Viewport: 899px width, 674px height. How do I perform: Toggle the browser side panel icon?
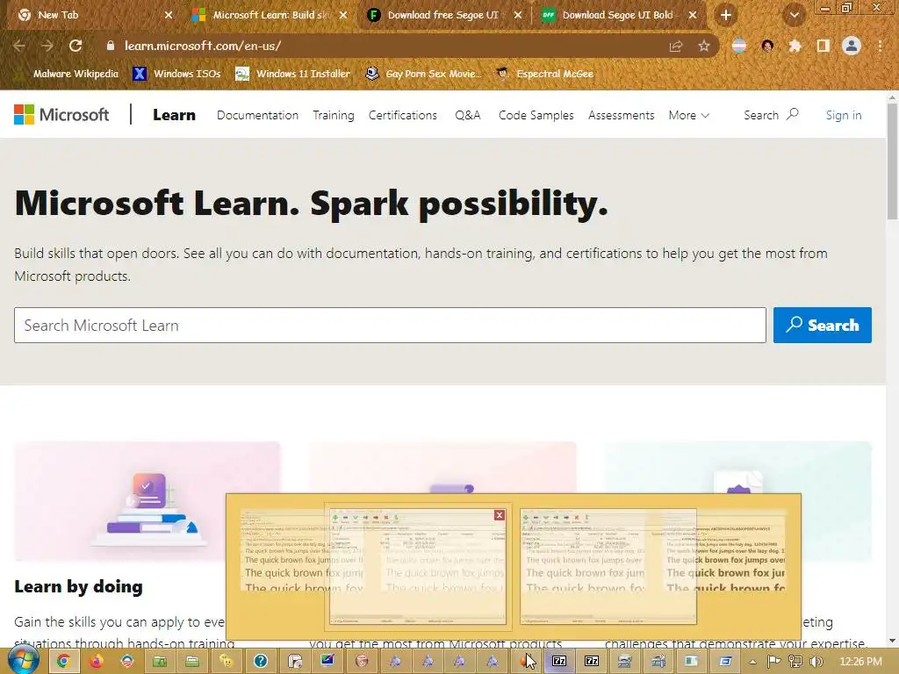[823, 46]
